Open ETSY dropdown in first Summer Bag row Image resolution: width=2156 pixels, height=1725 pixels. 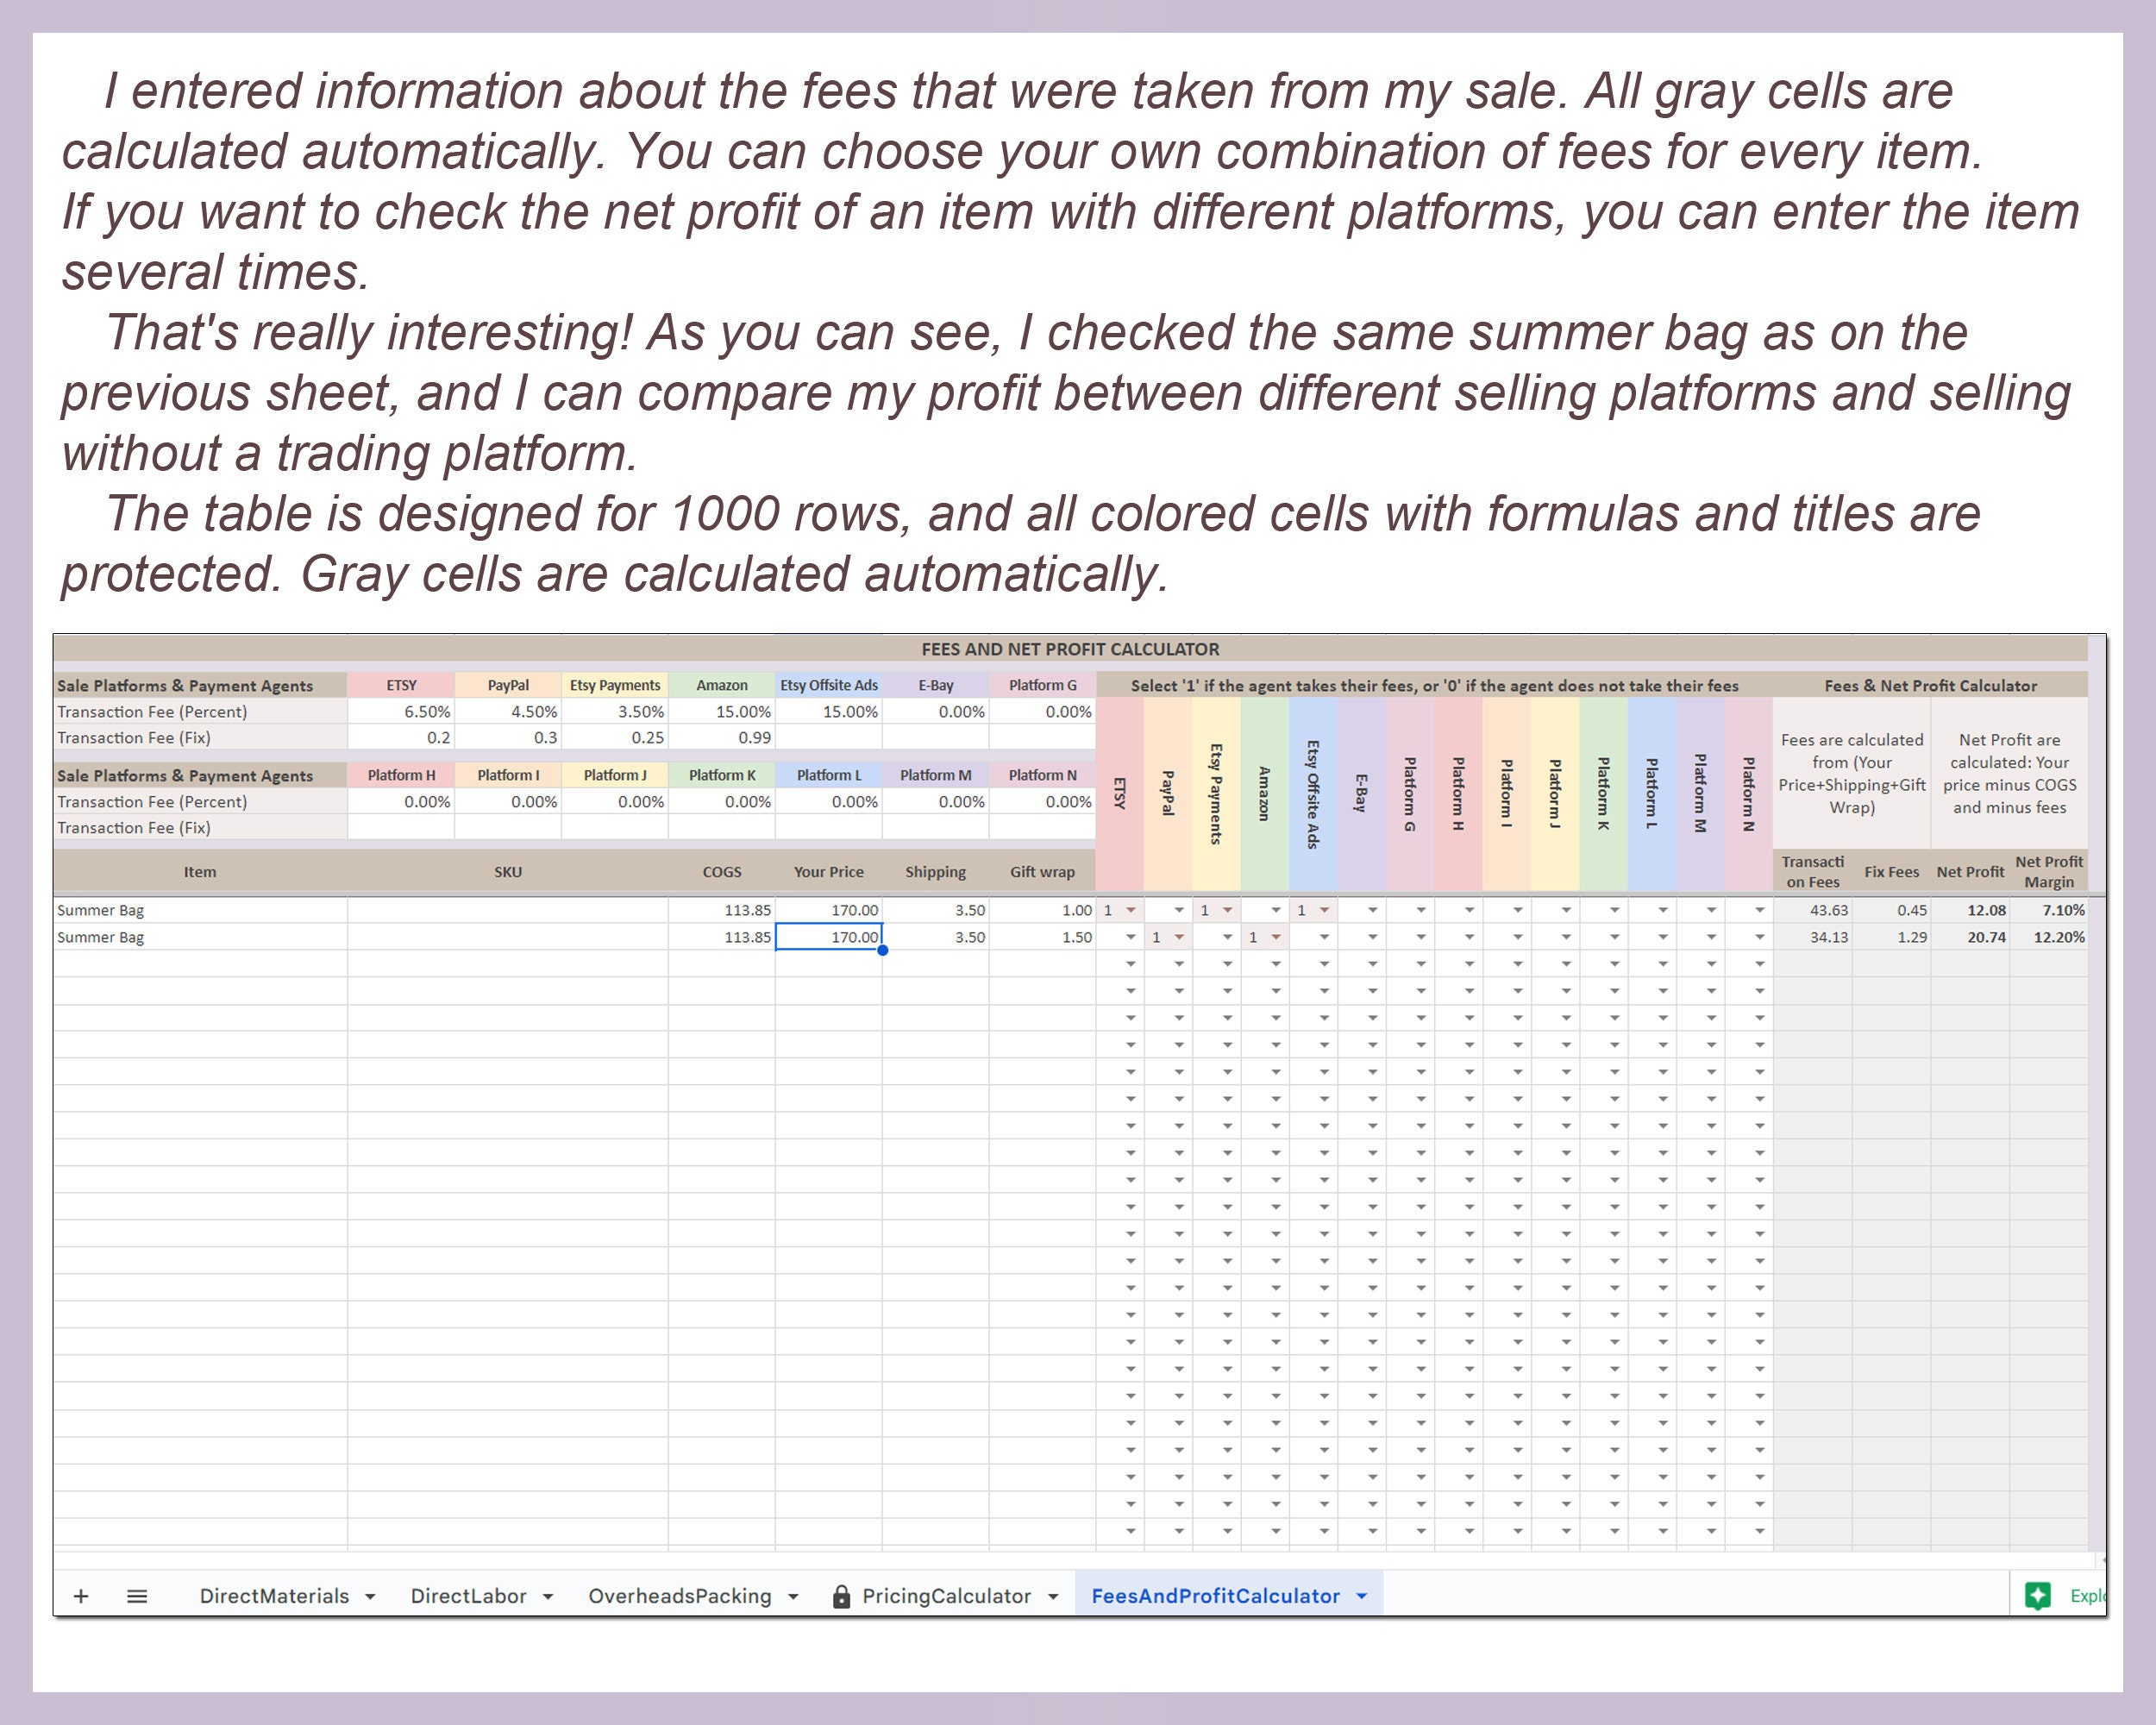point(1131,910)
